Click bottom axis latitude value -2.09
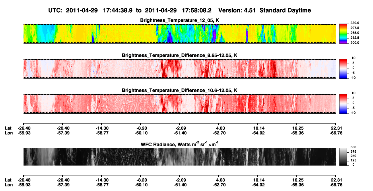 tap(180, 180)
